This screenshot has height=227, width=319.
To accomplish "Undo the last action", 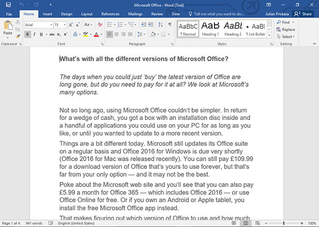I will (x=22, y=5).
